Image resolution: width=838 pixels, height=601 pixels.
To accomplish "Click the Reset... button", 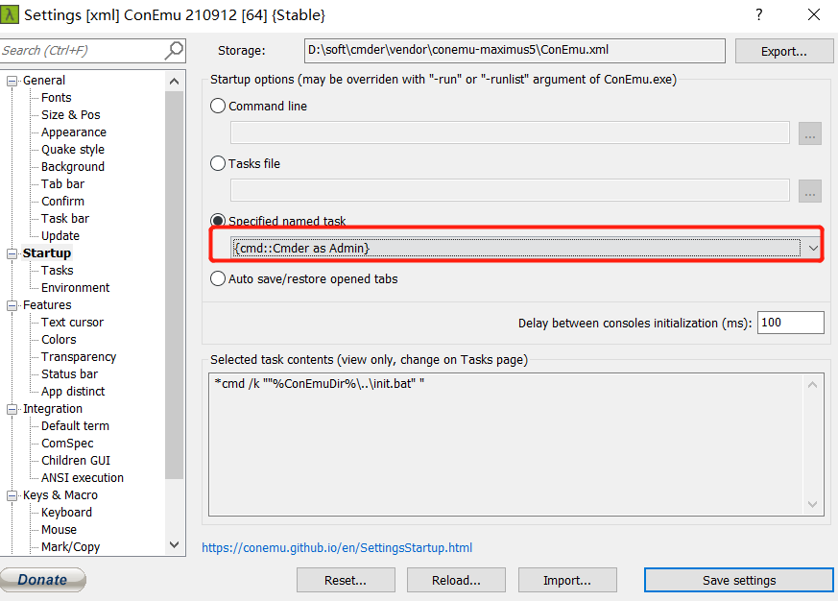I will 346,580.
